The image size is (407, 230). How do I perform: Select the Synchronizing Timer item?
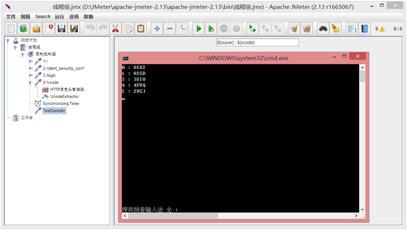point(61,104)
